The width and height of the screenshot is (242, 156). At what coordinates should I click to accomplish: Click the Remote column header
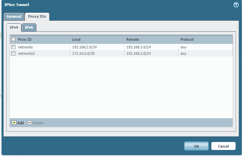(x=151, y=39)
